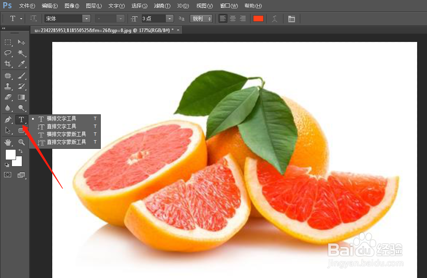Select the Dodge tool

(21, 108)
